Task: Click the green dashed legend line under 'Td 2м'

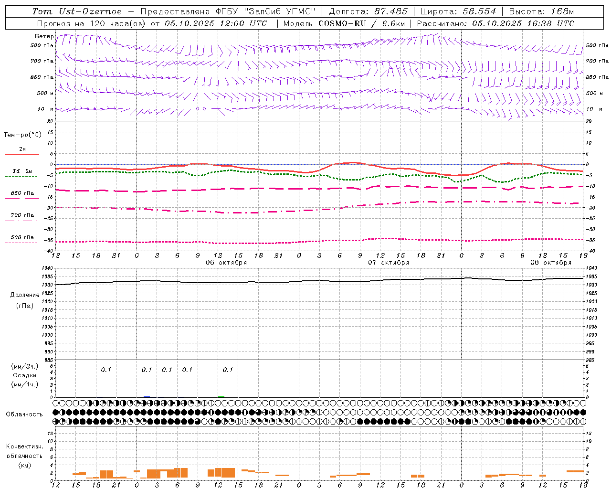Action: (21, 177)
